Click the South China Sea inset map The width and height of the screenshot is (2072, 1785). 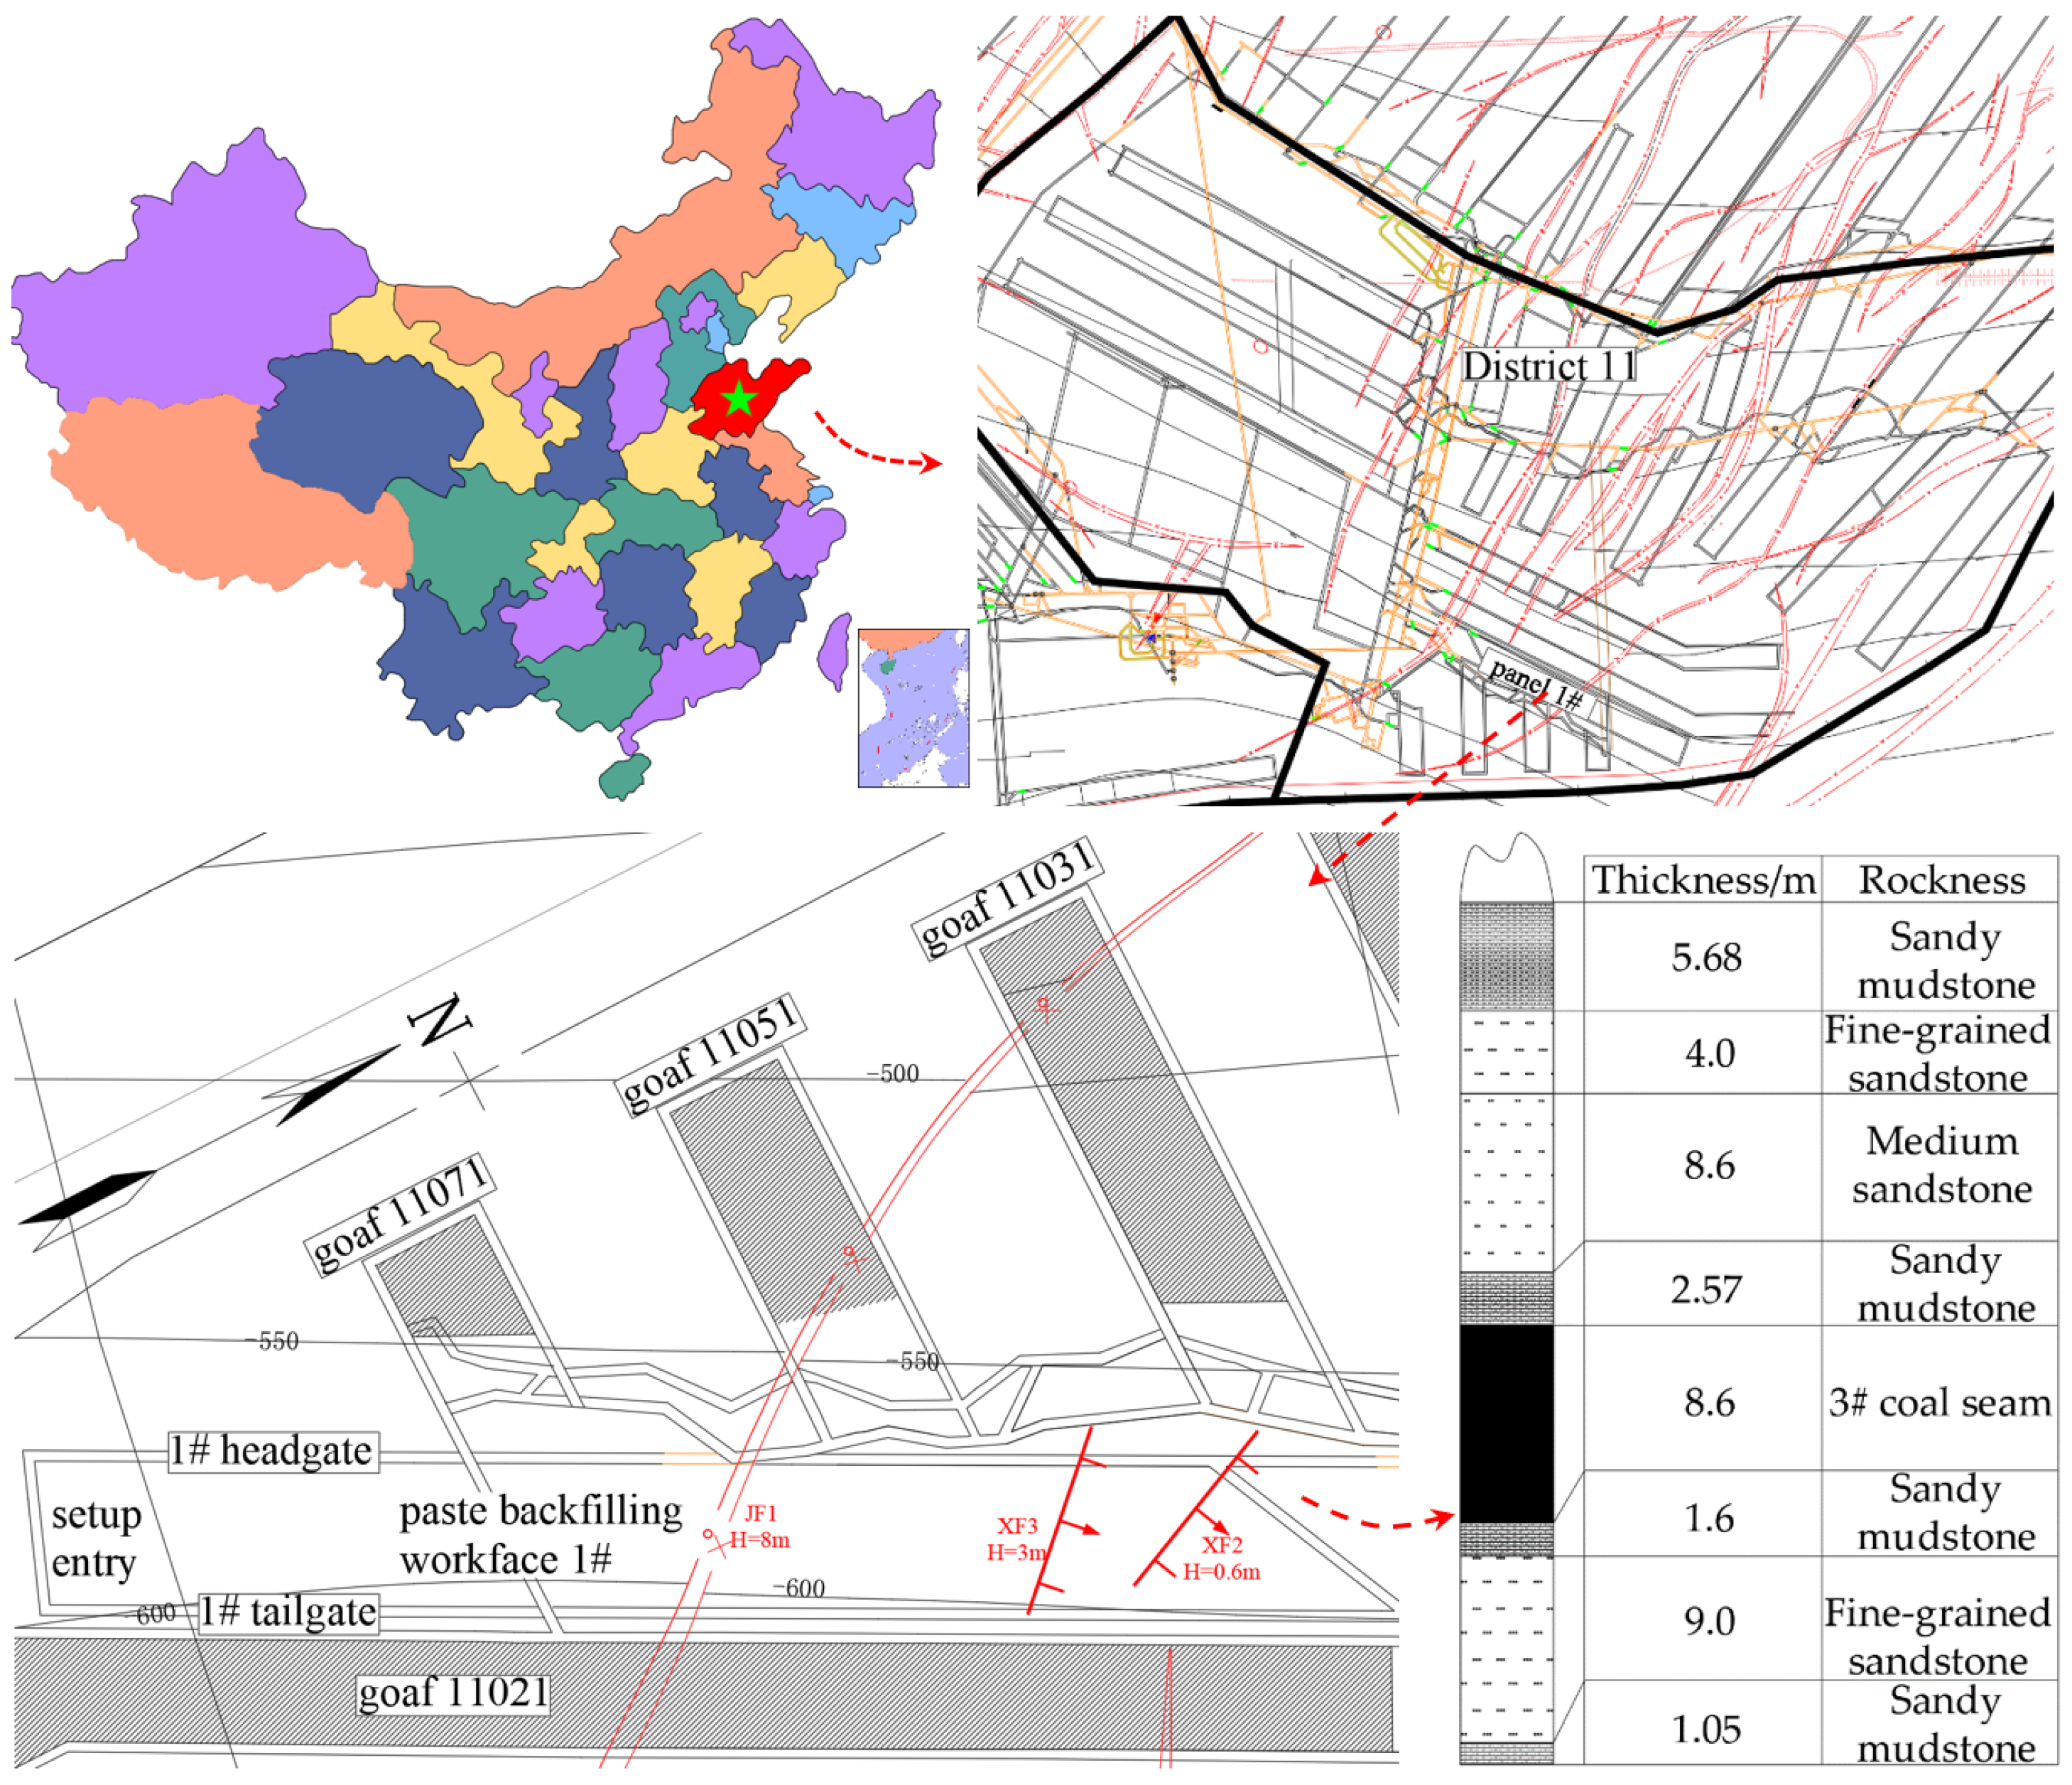tap(913, 707)
